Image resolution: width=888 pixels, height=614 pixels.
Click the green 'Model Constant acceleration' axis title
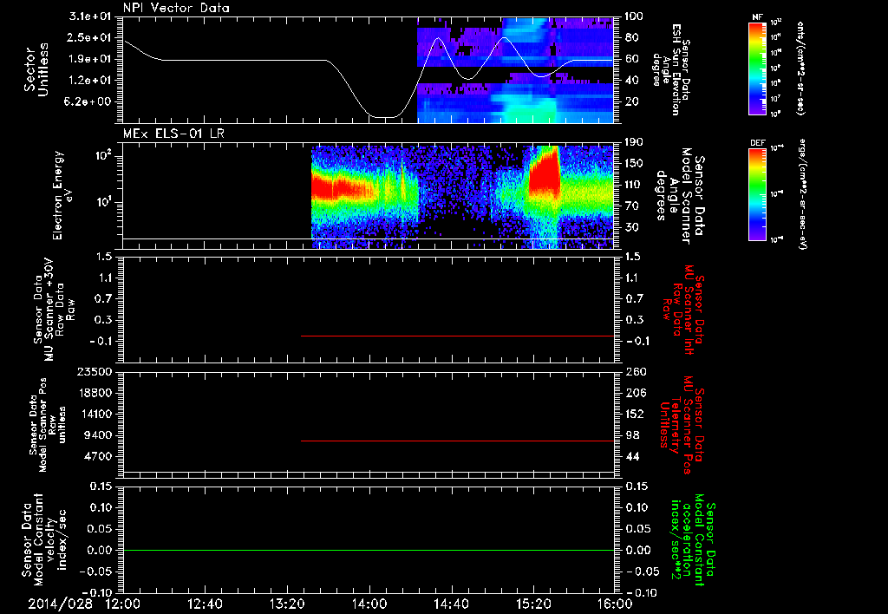(693, 540)
